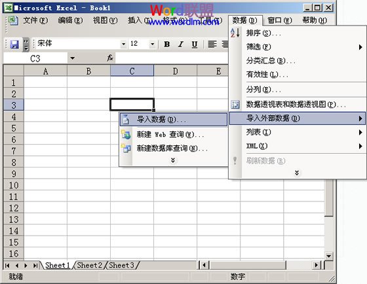The image size is (367, 284).
Task: Choose 分类汇总(B)... menu entry
Action: [x=298, y=61]
